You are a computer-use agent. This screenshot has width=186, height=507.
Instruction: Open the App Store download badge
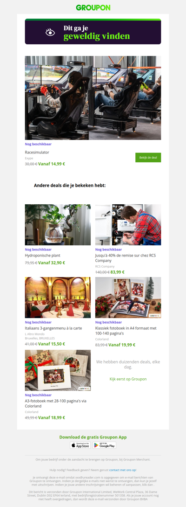pos(80,445)
